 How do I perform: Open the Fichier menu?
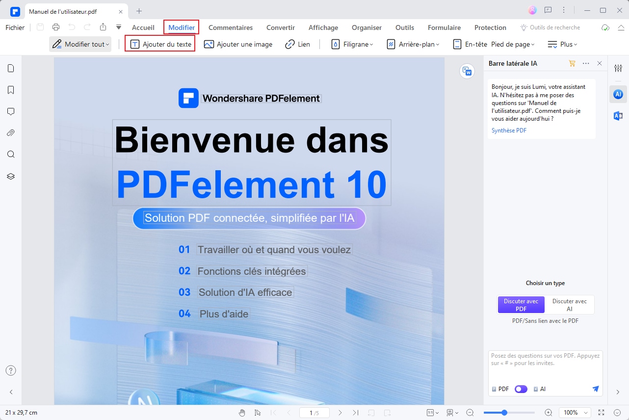15,27
